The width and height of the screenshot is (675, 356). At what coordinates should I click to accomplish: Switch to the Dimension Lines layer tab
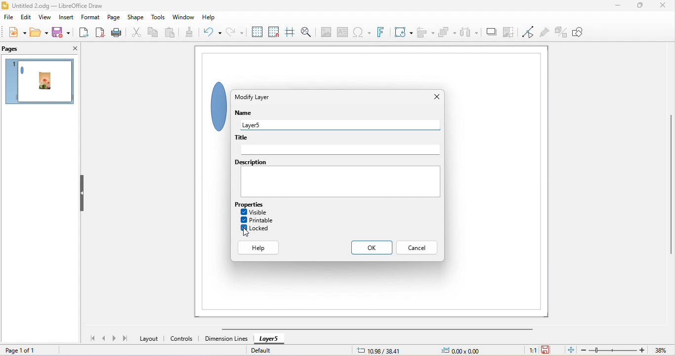point(226,340)
